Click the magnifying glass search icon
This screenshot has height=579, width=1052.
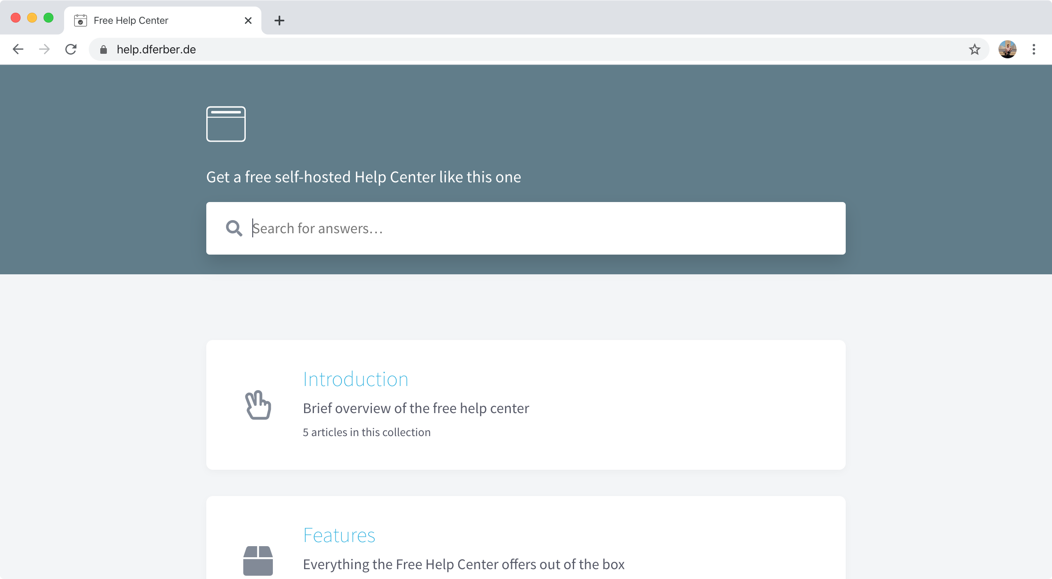click(x=234, y=228)
